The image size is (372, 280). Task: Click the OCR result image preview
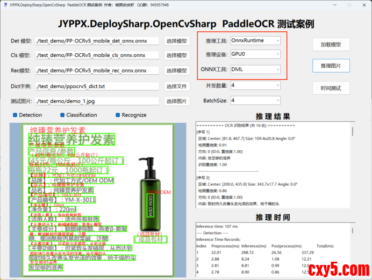pyautogui.click(x=98, y=200)
